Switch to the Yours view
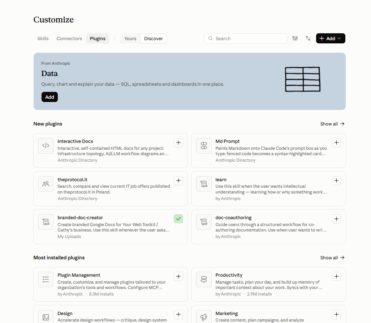Screen dimensions: 371x323 point(130,39)
